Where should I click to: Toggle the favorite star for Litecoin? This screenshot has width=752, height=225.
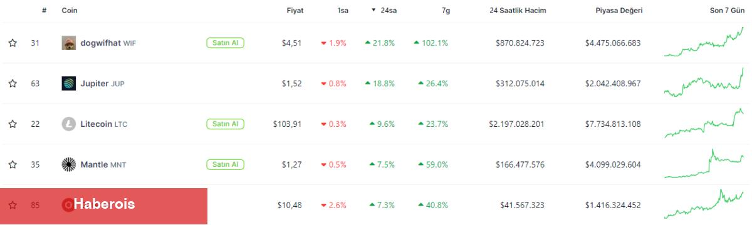point(13,124)
